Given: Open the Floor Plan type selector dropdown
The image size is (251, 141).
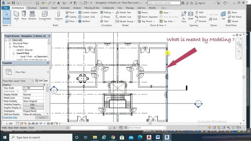Looking at the screenshot, I should (x=48, y=72).
